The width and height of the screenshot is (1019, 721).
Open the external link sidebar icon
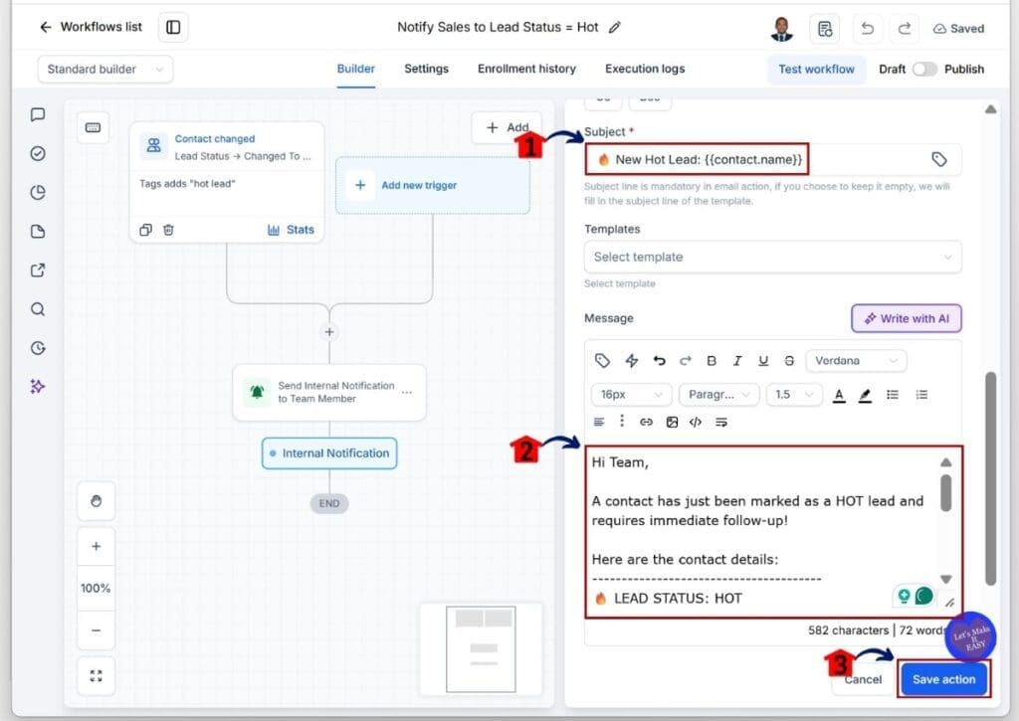[38, 270]
